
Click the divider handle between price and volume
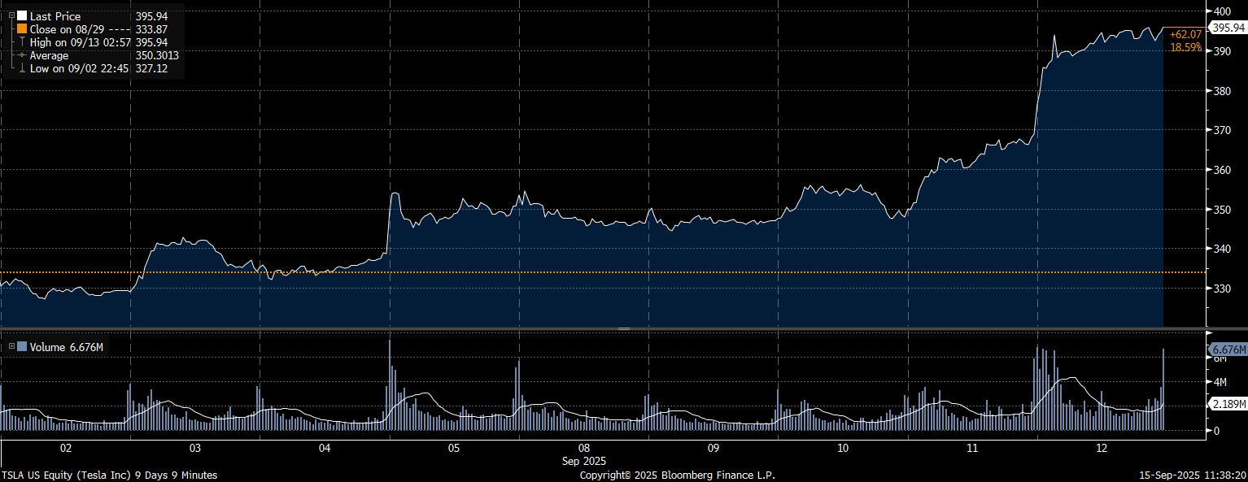coord(624,328)
